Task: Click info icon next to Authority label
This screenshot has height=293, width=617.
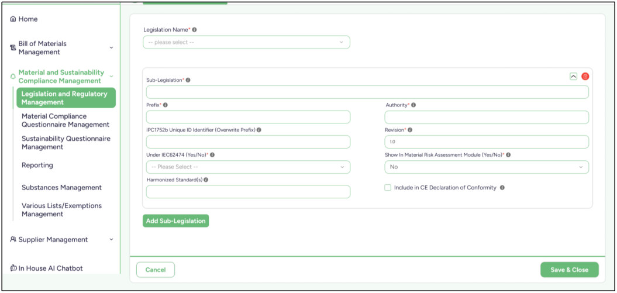Action: 413,105
